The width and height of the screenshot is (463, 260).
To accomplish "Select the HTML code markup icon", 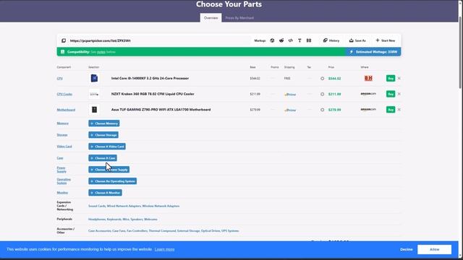I will coord(291,40).
